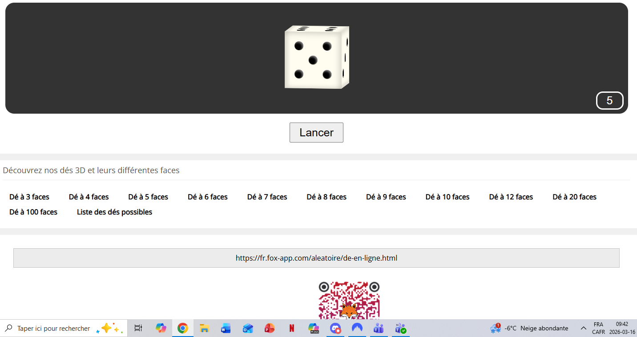
Task: Open Dé à 6 faces link
Action: click(x=208, y=197)
